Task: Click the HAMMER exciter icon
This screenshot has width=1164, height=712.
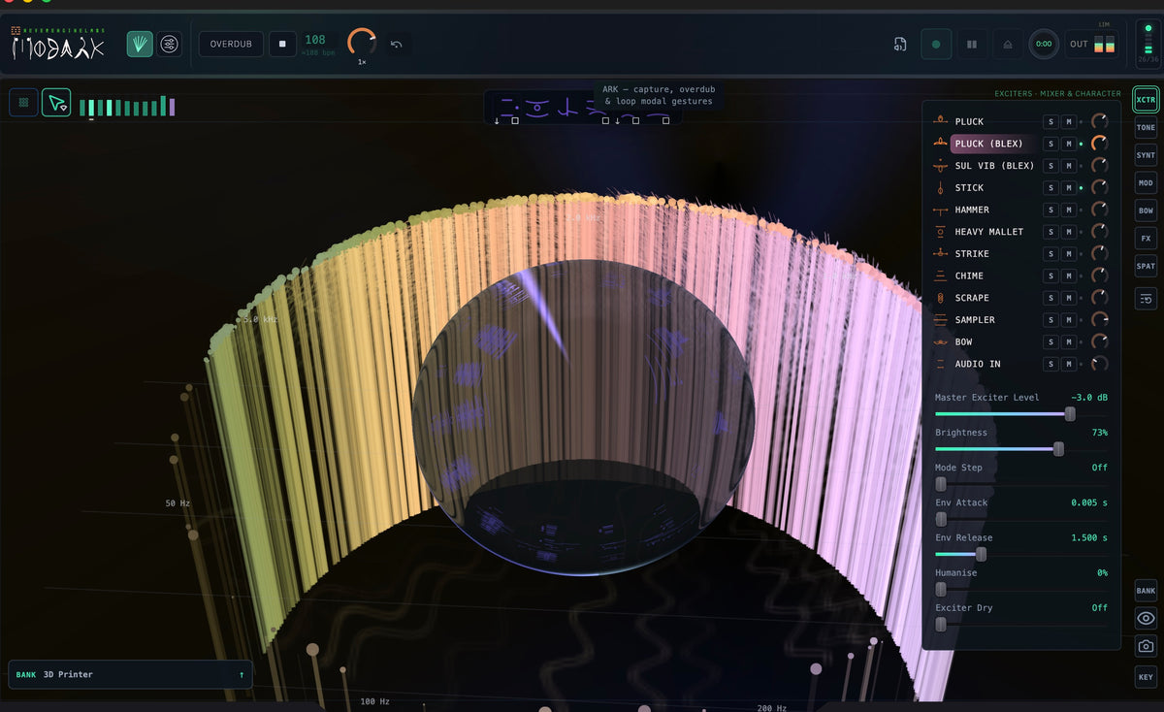Action: click(940, 210)
